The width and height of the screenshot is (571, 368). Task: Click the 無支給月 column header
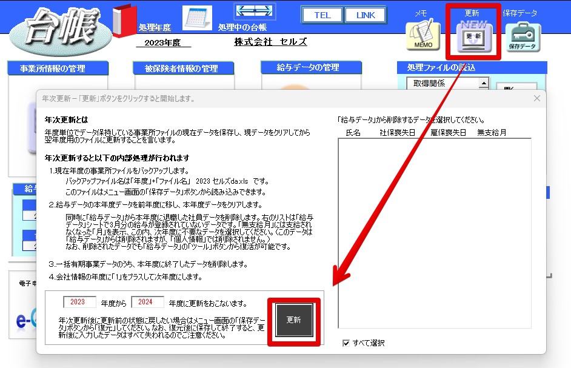point(492,133)
